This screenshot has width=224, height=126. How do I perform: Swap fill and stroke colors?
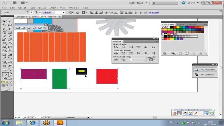11,73
